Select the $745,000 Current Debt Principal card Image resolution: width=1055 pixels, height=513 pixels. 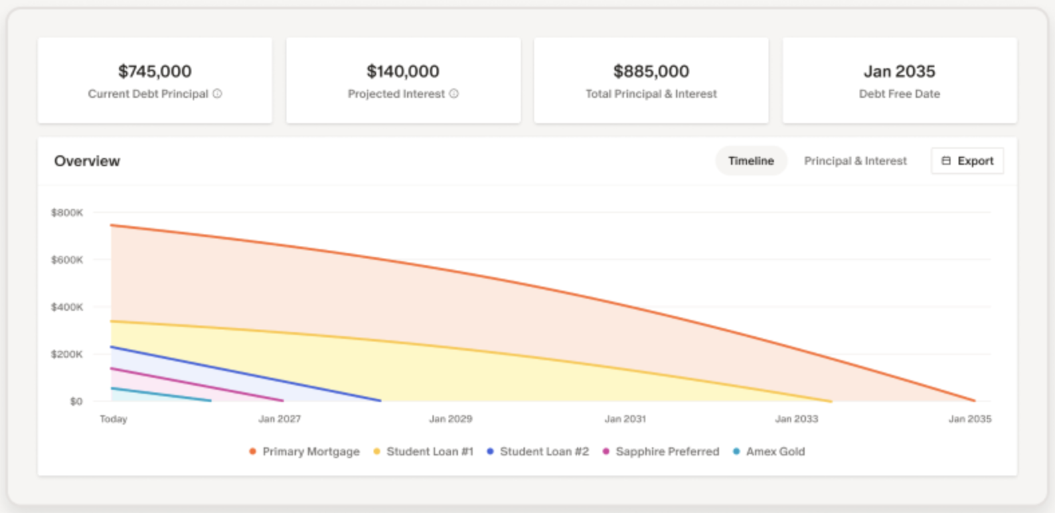point(155,80)
